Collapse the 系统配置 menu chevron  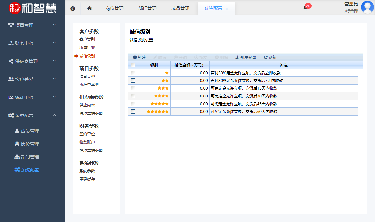(x=54, y=115)
